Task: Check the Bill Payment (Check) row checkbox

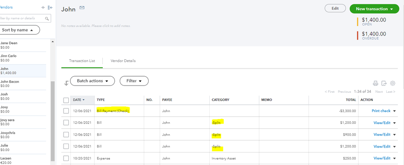Action: 66,111
